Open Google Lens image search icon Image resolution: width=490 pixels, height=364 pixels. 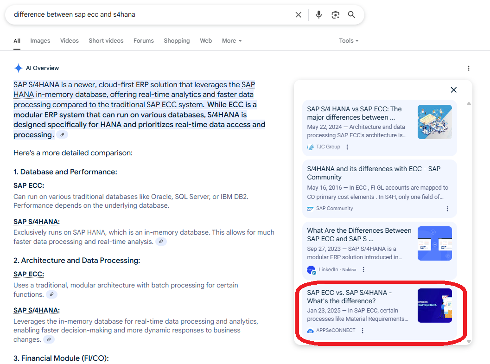[x=335, y=15]
